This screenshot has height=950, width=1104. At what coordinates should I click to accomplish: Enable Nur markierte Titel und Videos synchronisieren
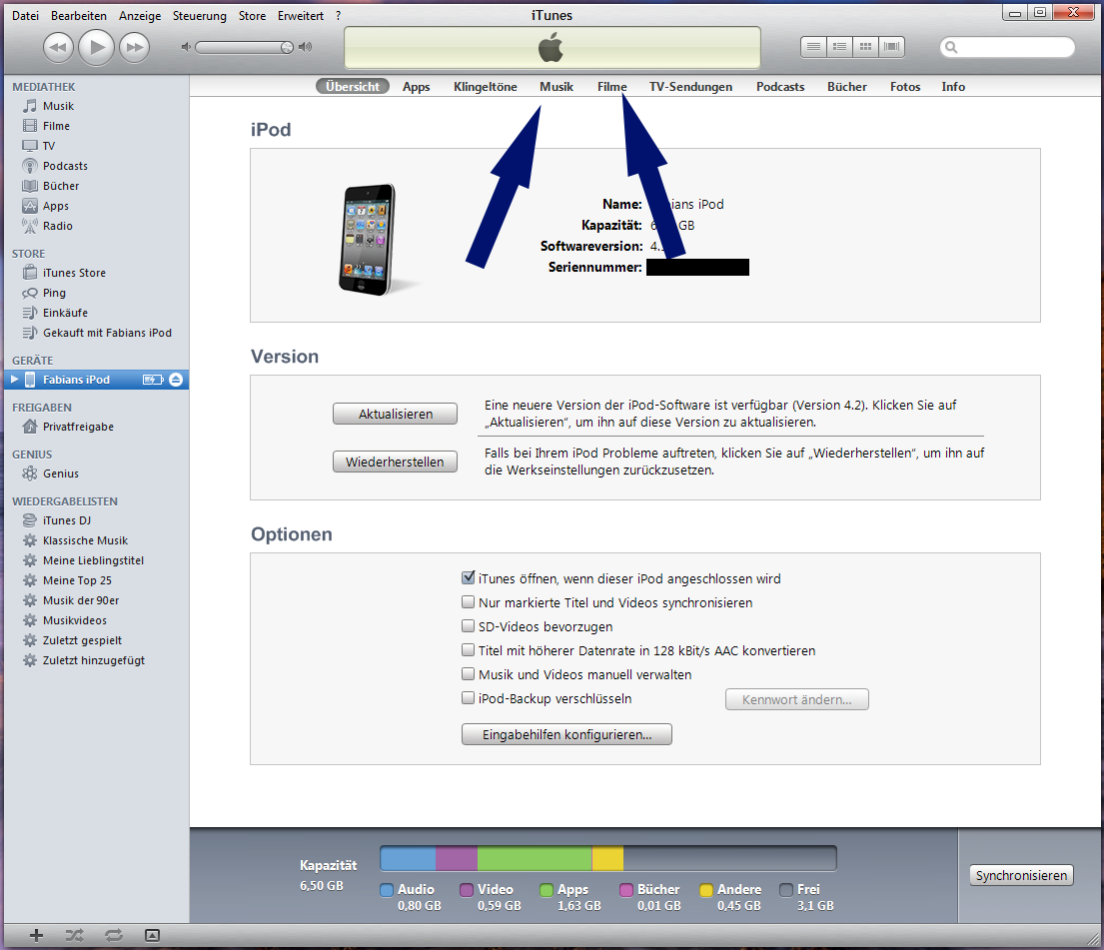tap(469, 602)
